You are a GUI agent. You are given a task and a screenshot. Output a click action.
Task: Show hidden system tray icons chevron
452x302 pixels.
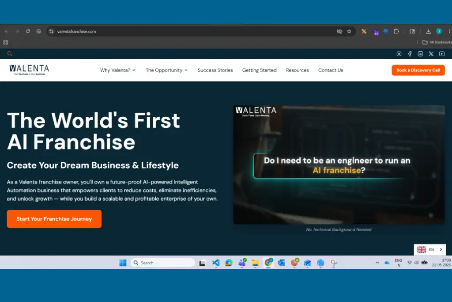tap(377, 263)
